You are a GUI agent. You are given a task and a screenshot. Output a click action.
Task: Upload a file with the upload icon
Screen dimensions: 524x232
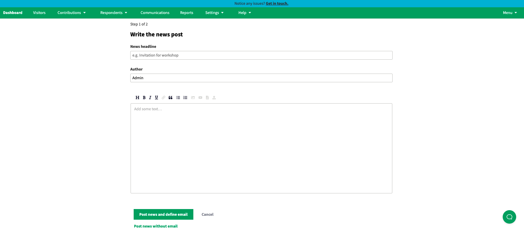pyautogui.click(x=214, y=98)
